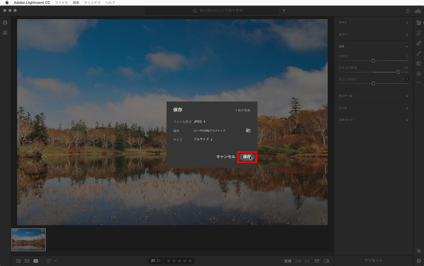Flag the photo as Rejected
The image size is (424, 266).
tap(159, 261)
